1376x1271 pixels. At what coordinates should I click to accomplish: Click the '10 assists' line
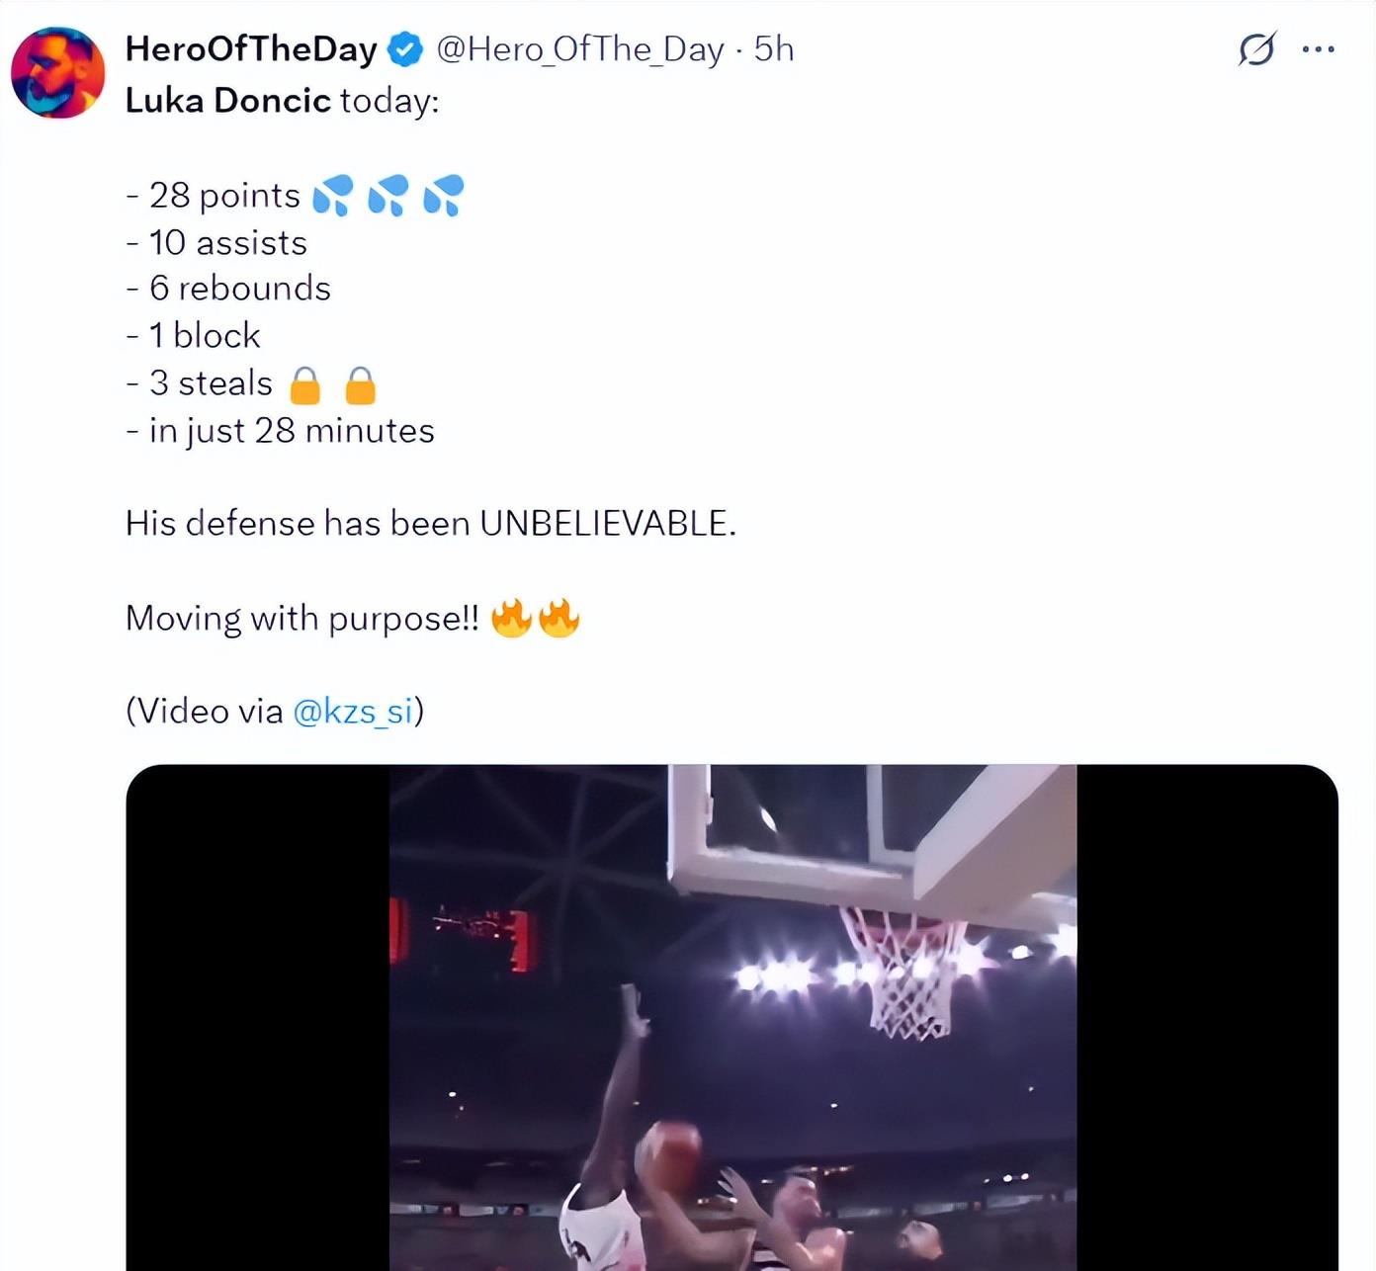(227, 243)
